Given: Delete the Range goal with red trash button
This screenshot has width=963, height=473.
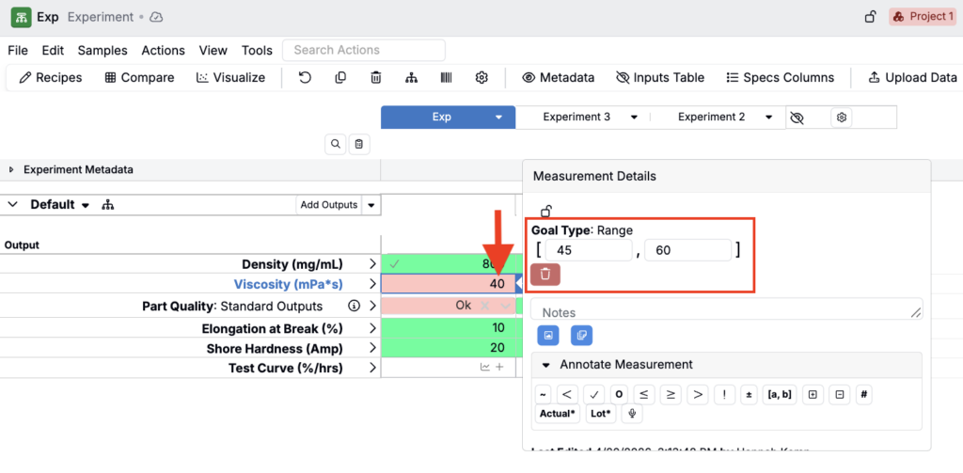Looking at the screenshot, I should 545,274.
